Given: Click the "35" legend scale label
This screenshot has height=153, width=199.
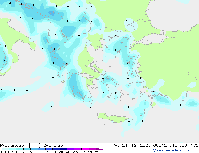Looking at the screenshot, I should point(75,152).
